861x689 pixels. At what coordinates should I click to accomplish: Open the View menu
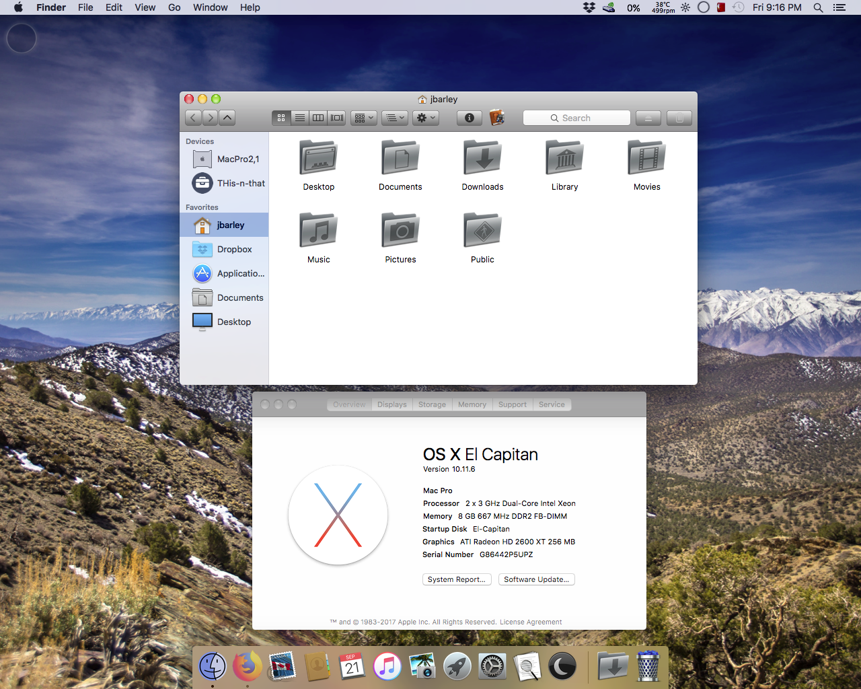click(x=145, y=7)
